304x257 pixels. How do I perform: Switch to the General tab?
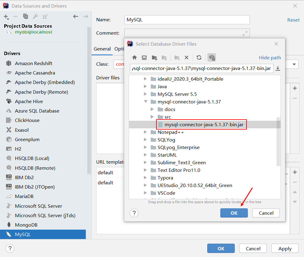[102, 49]
